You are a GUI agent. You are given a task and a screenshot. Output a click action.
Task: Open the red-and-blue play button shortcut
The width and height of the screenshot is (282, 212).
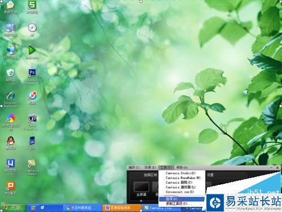tap(32, 98)
